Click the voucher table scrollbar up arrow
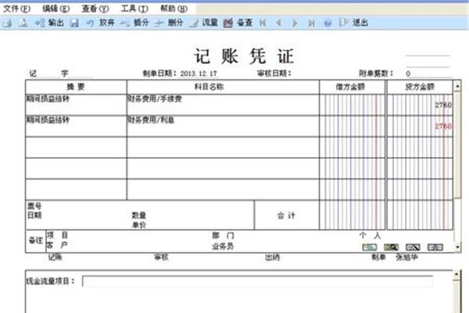The image size is (469, 313). coord(457,87)
